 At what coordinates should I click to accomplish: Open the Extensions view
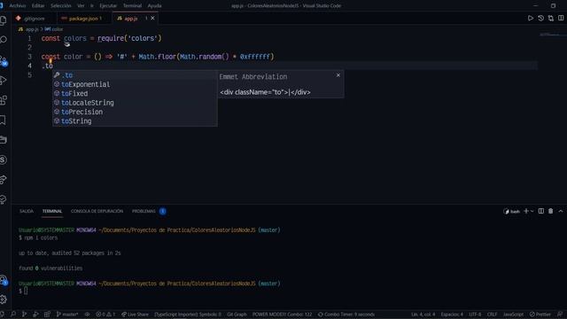[x=4, y=100]
